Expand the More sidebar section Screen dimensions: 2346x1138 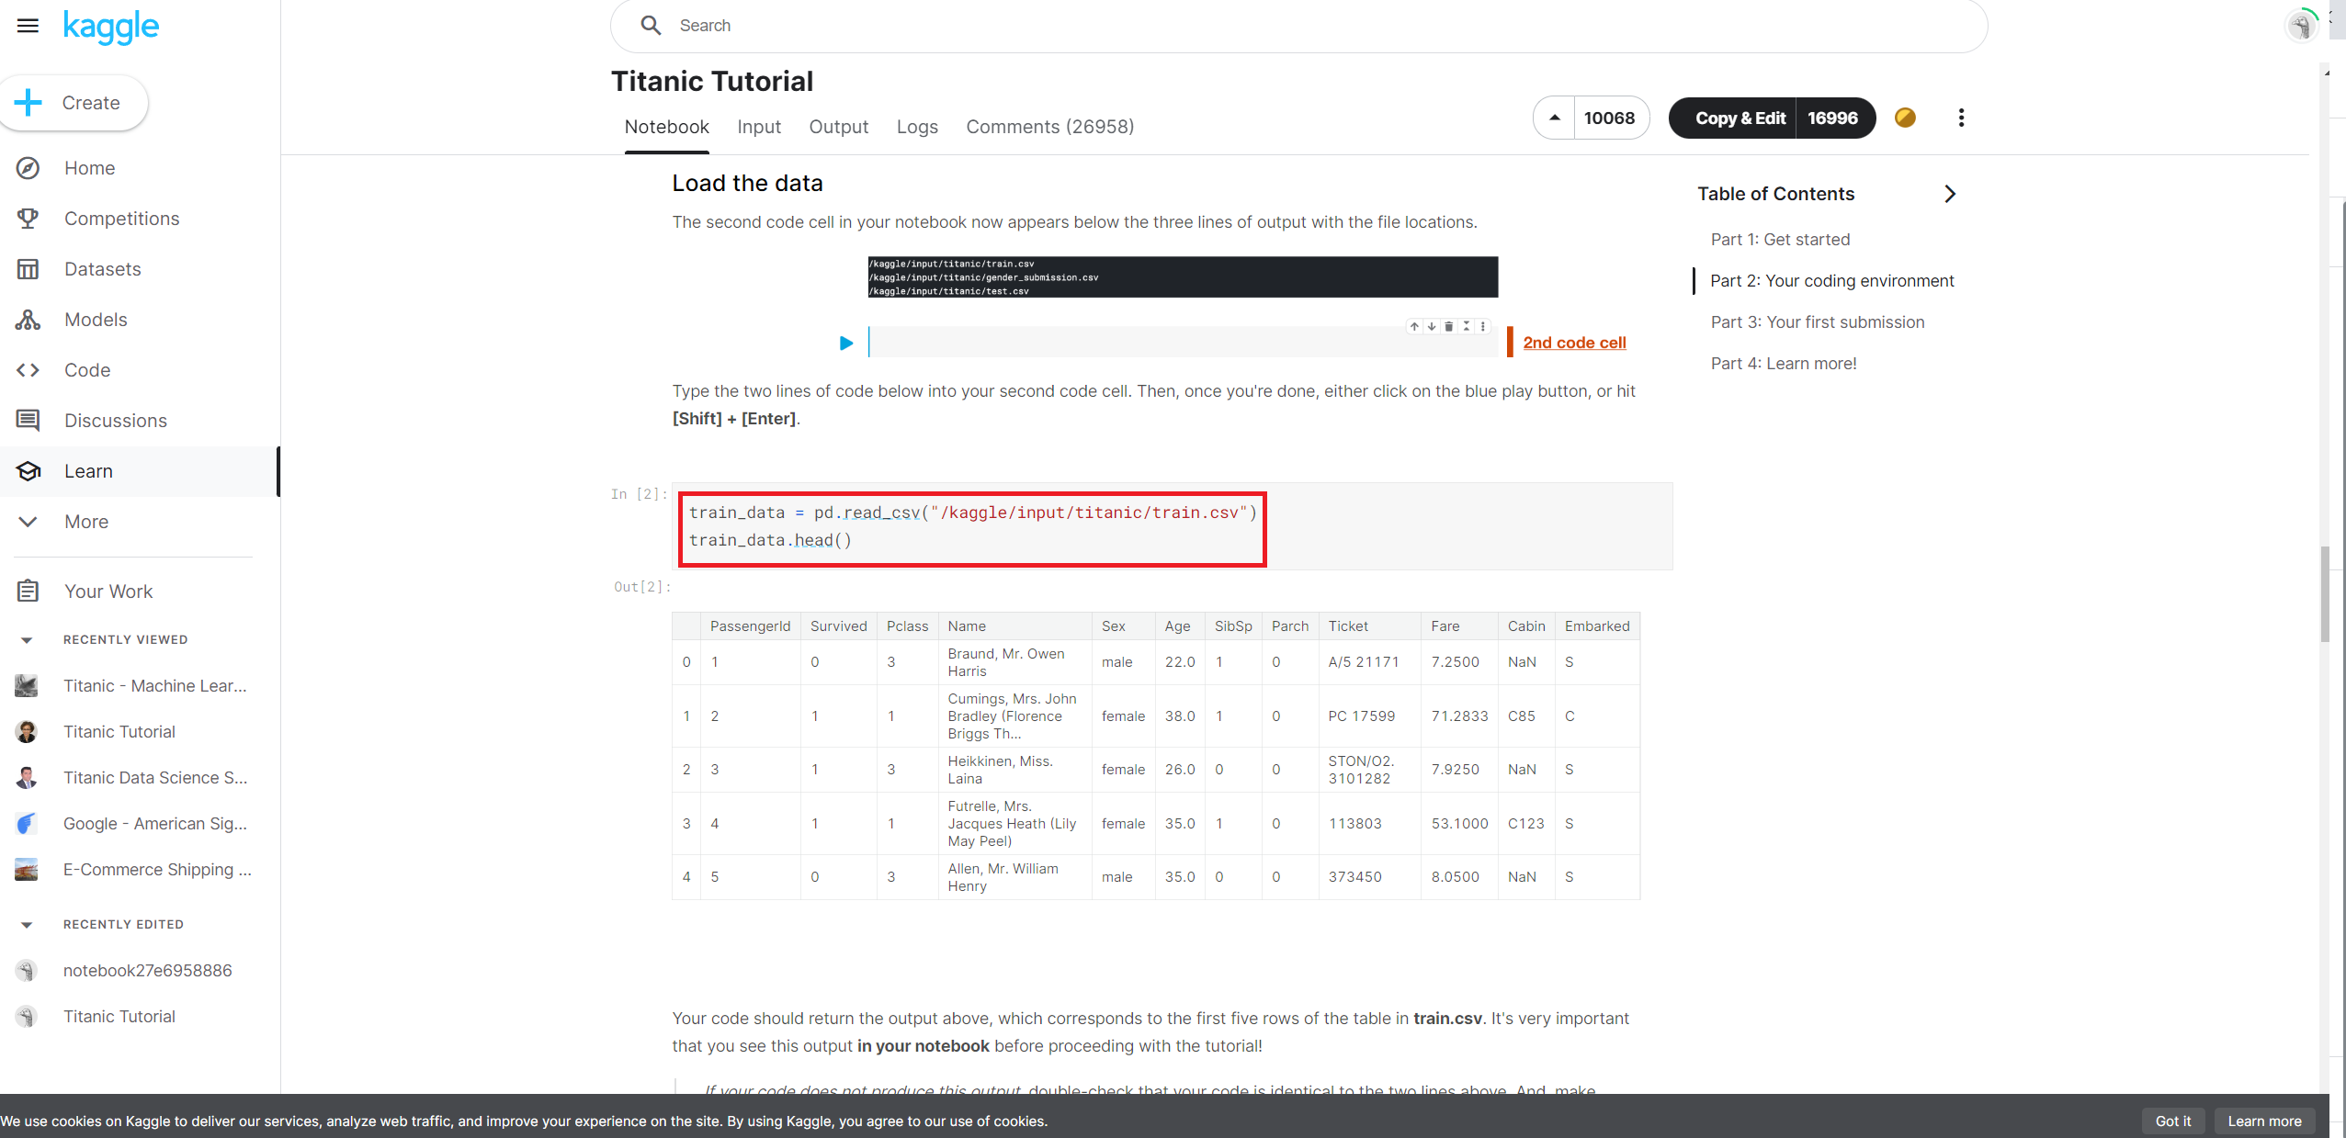click(x=28, y=522)
